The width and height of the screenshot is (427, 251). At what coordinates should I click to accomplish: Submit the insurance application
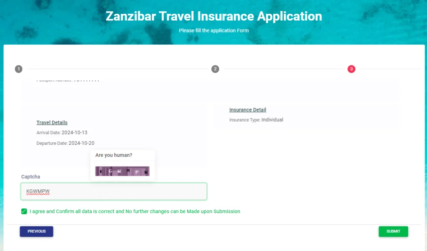click(x=393, y=231)
